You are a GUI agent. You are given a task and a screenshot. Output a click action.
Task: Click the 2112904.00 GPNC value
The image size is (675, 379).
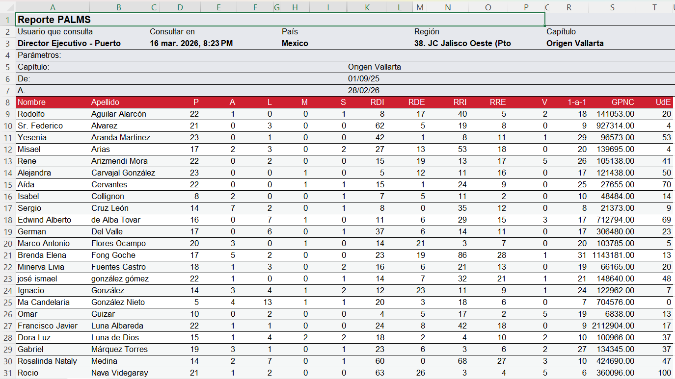[x=614, y=326]
